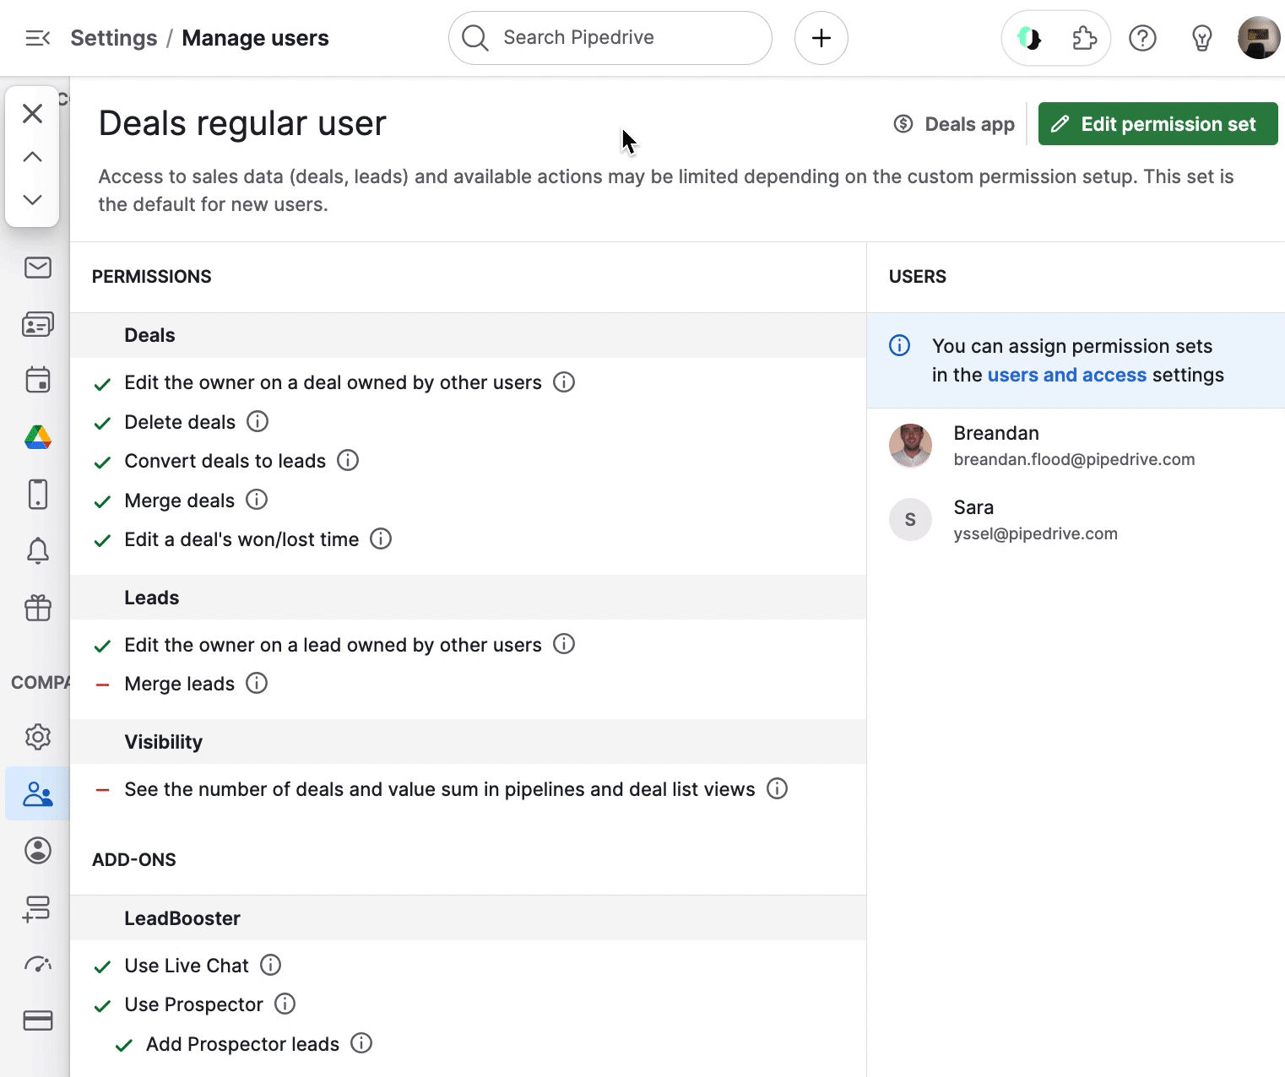Show info for Edit deal's won/lost time
1285x1077 pixels.
381,538
